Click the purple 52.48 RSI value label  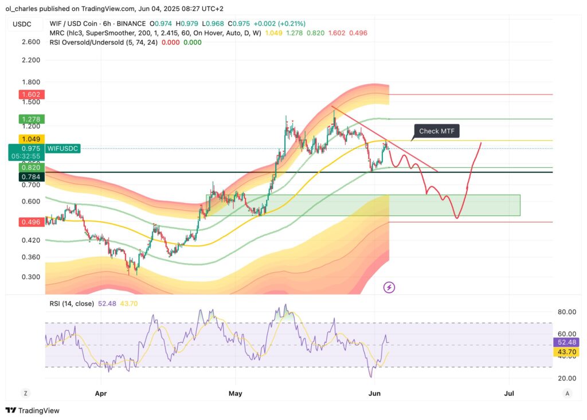click(x=565, y=342)
